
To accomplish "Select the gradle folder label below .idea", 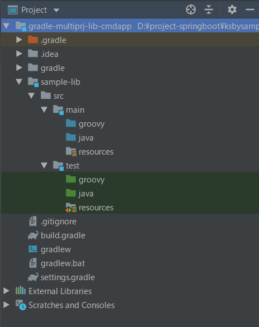I will (52, 69).
